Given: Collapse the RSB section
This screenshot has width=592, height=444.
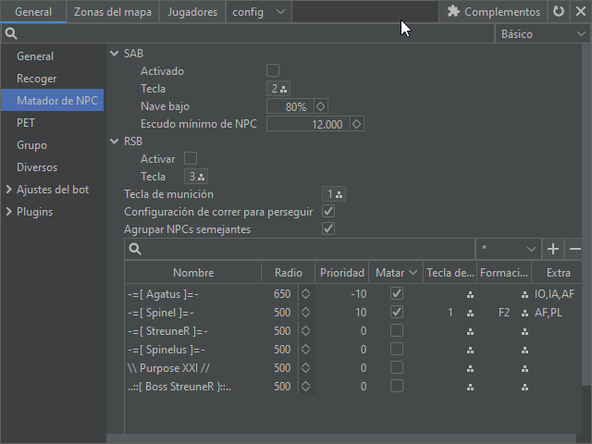Looking at the screenshot, I should [115, 142].
